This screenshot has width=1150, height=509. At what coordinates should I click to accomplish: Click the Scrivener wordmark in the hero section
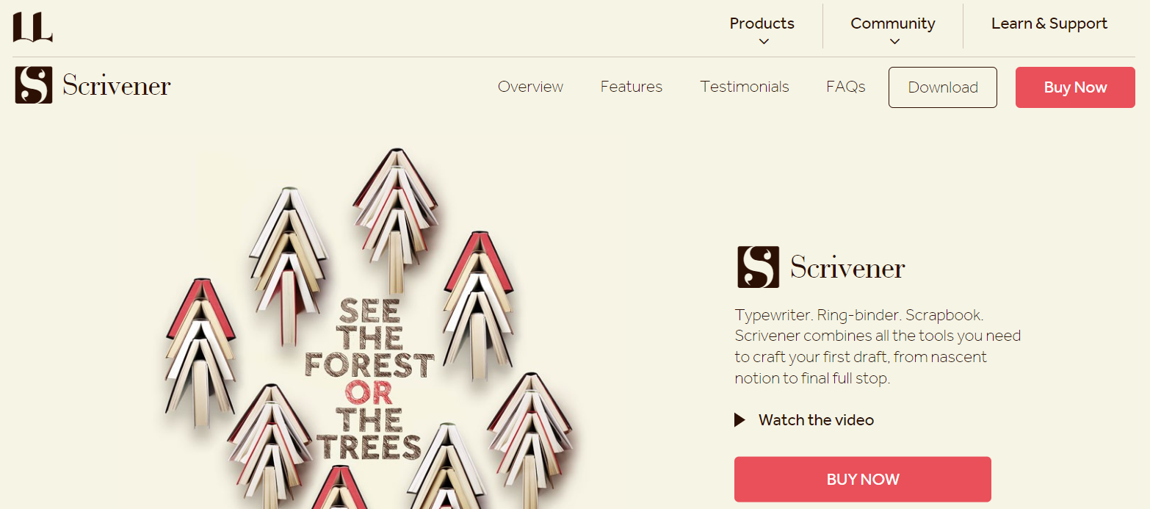pyautogui.click(x=847, y=267)
